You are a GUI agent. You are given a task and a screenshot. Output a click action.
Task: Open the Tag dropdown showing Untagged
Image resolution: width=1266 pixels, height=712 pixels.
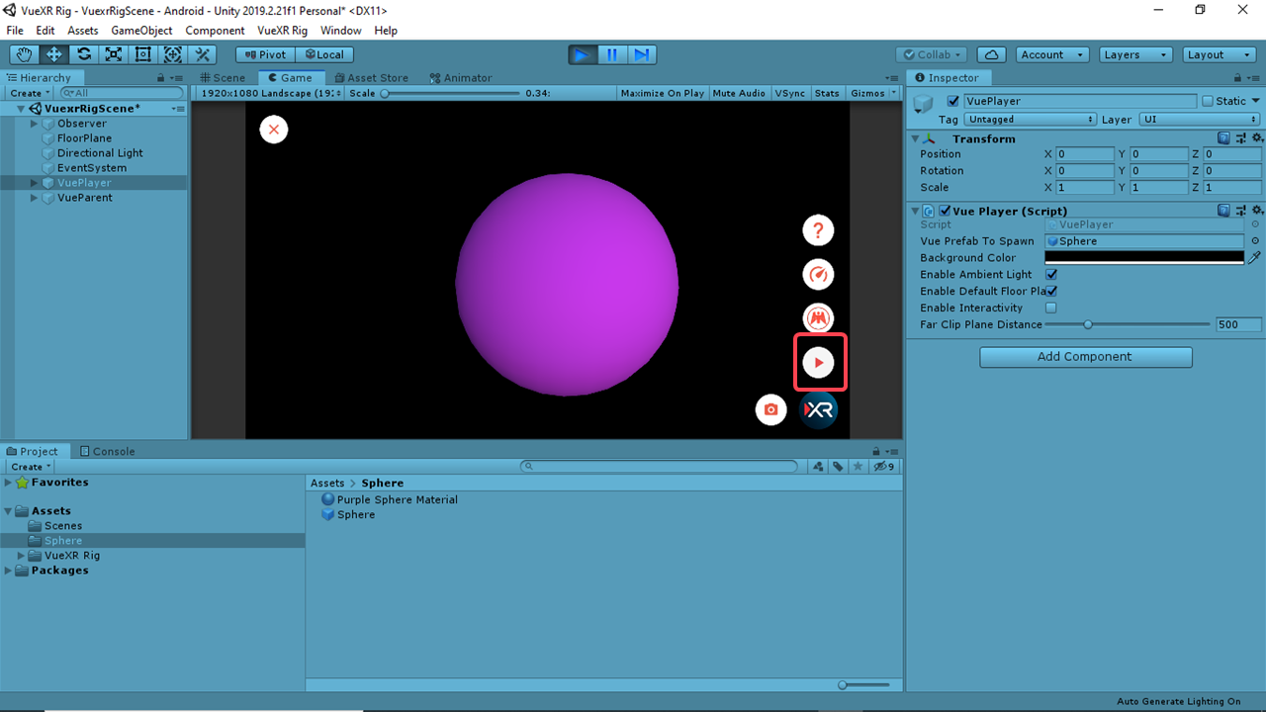[x=1030, y=120]
